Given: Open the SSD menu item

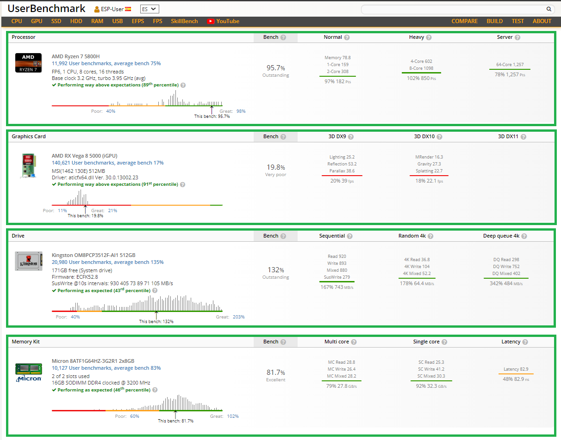Looking at the screenshot, I should tap(56, 21).
